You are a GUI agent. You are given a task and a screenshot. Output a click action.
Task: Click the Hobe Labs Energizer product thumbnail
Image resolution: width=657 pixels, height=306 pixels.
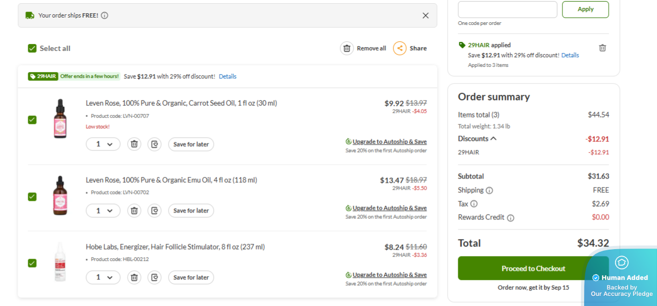pyautogui.click(x=60, y=262)
